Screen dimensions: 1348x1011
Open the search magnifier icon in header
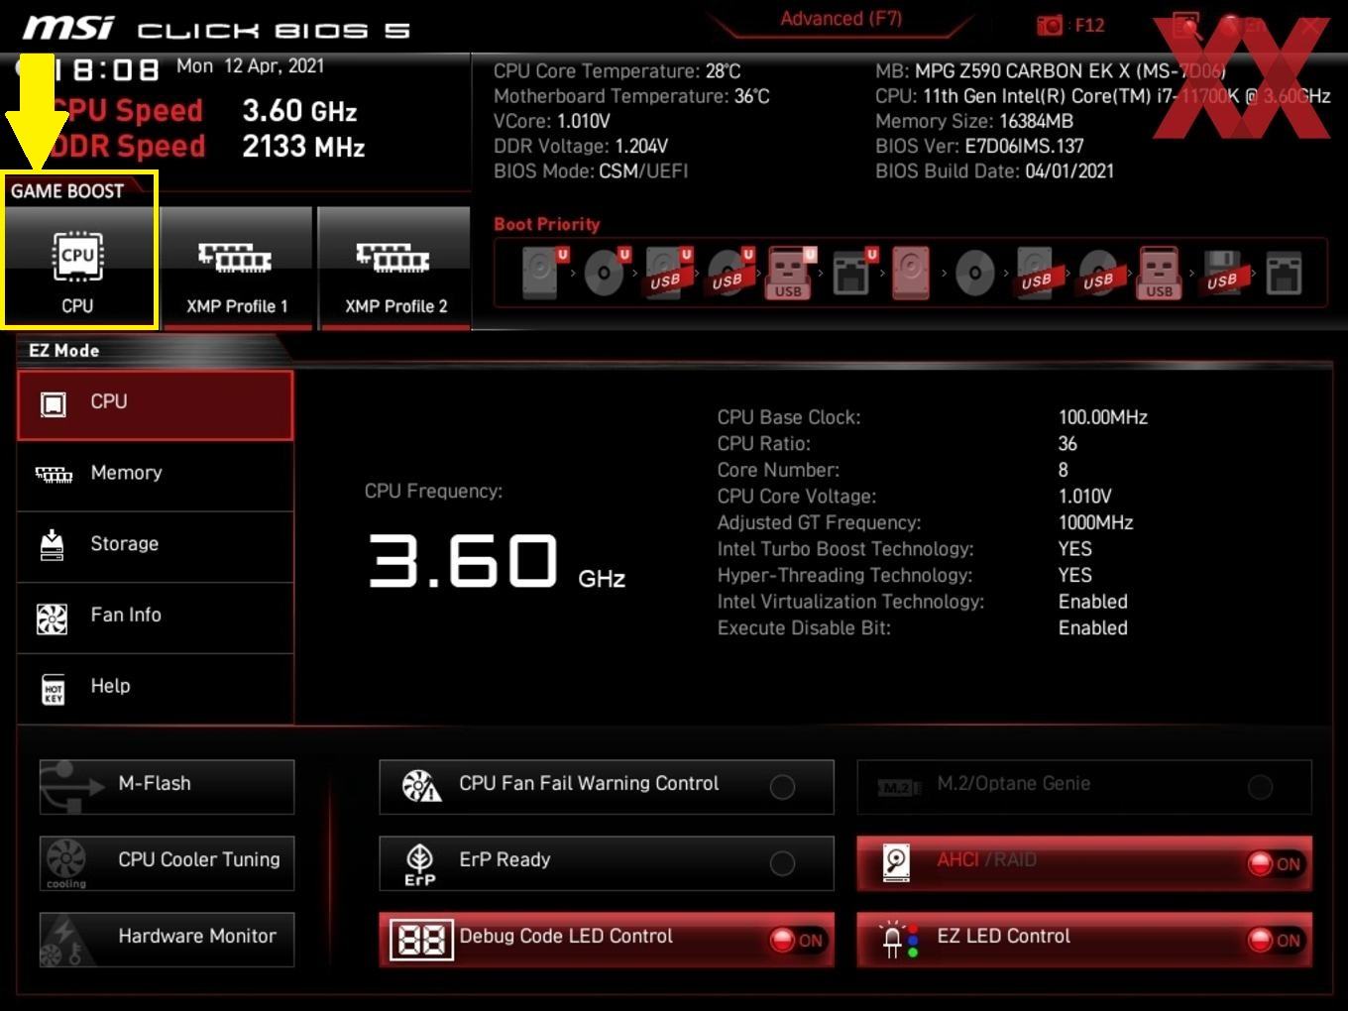pyautogui.click(x=1186, y=26)
